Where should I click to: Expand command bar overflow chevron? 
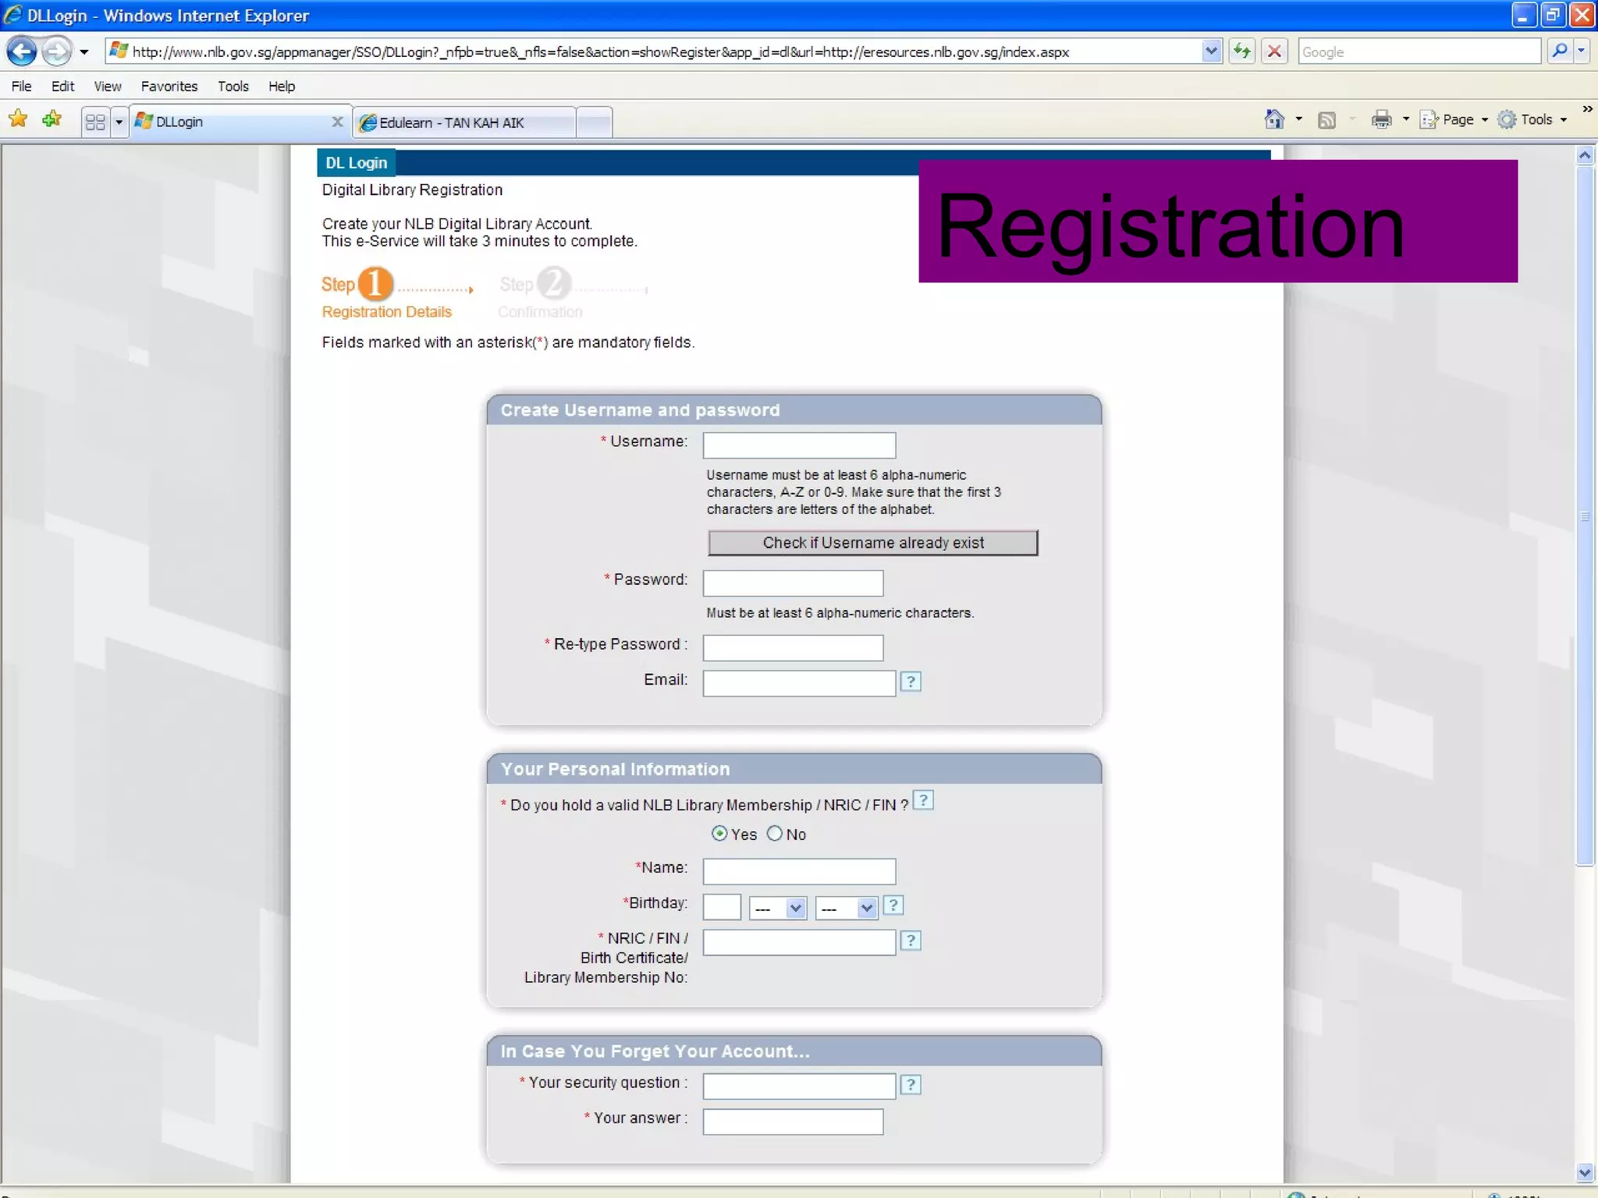(1586, 109)
